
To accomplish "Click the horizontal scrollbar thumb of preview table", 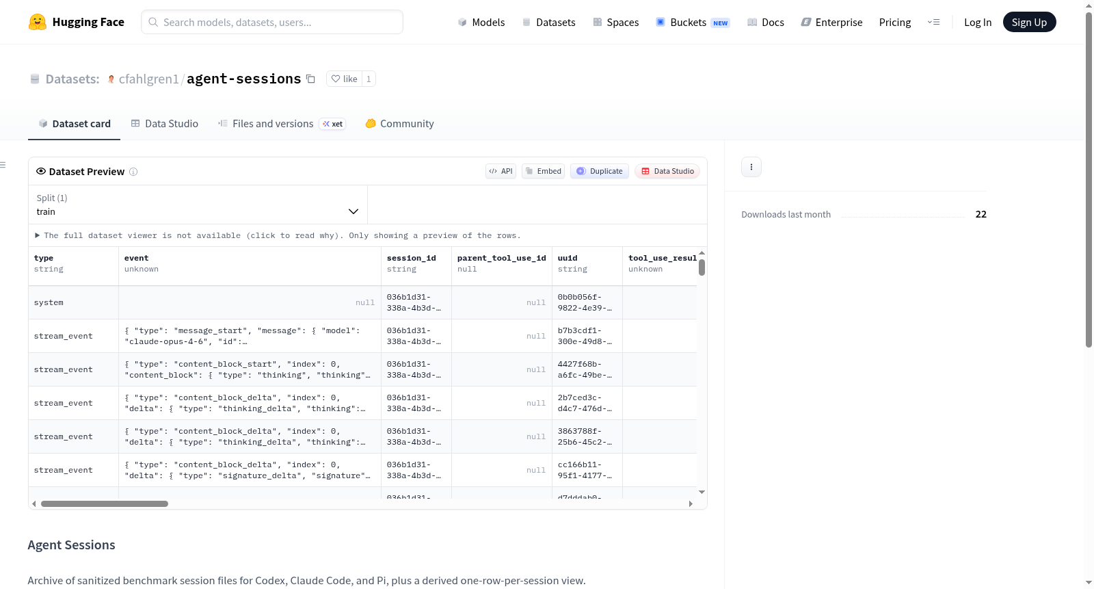I will pyautogui.click(x=105, y=504).
